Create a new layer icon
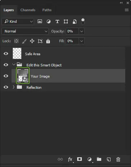Screen dimensions: 131x167 (109, 159)
